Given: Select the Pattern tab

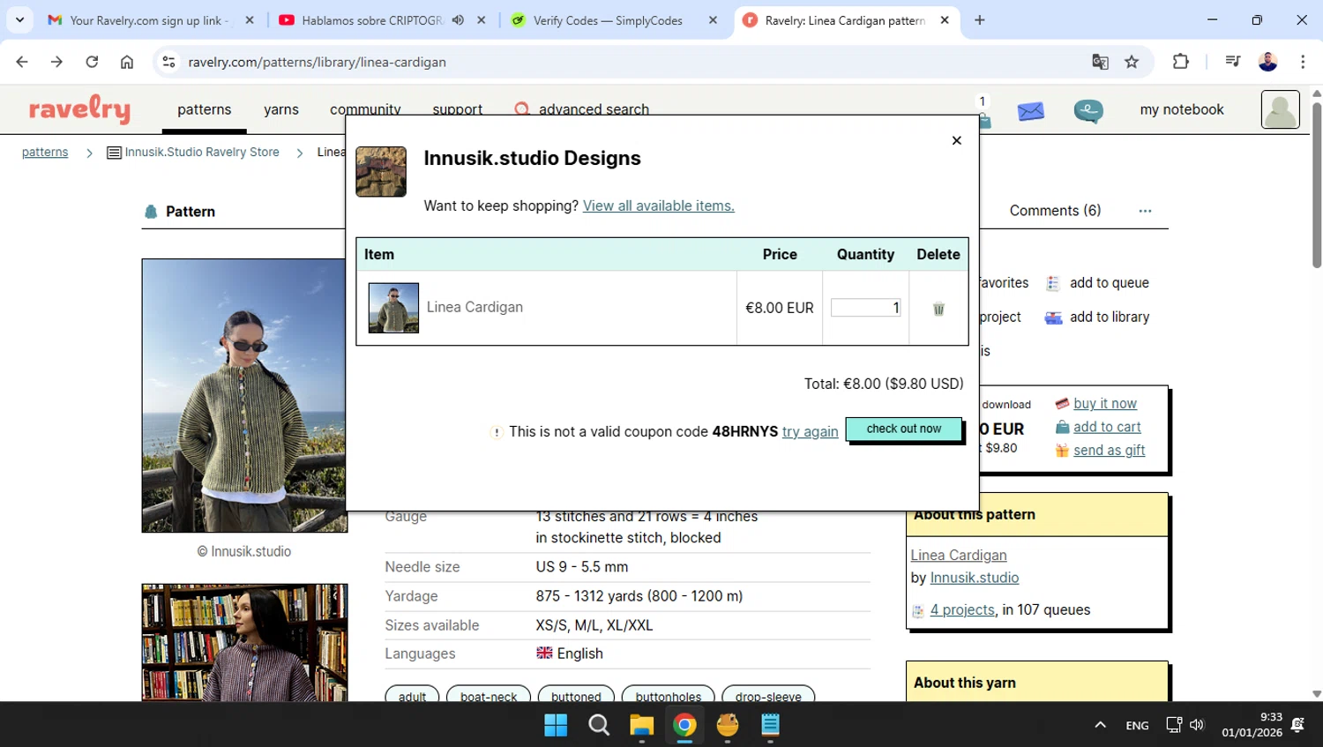Looking at the screenshot, I should (180, 212).
